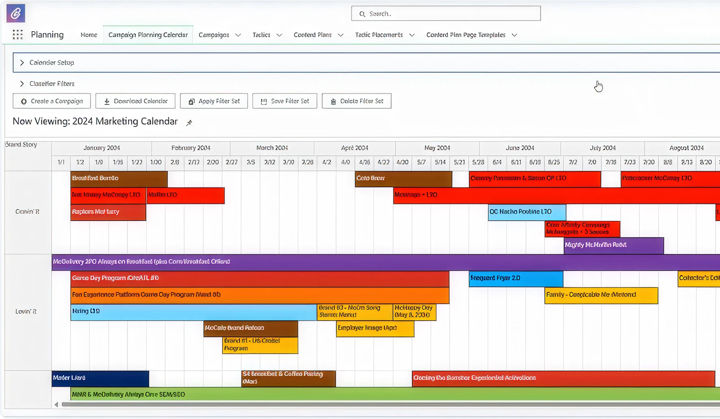Click the purple app logo icon

point(16,14)
